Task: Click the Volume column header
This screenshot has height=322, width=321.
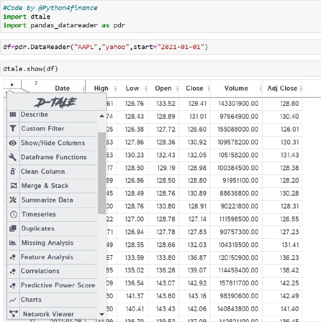Action: tap(236, 88)
